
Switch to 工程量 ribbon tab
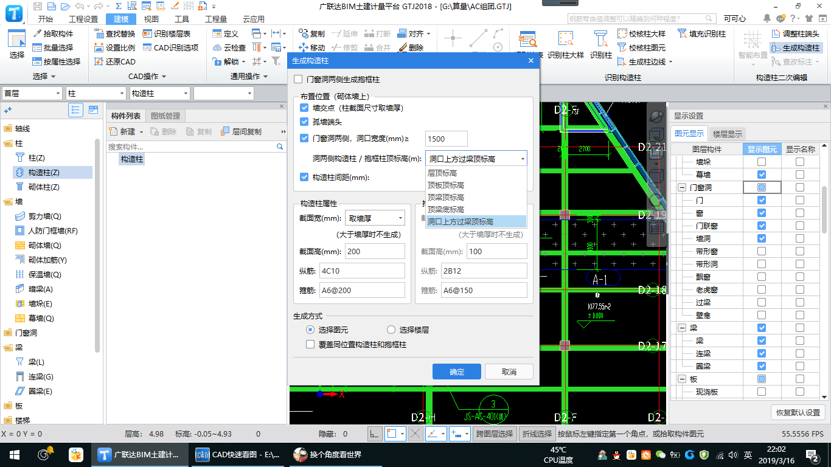click(216, 19)
